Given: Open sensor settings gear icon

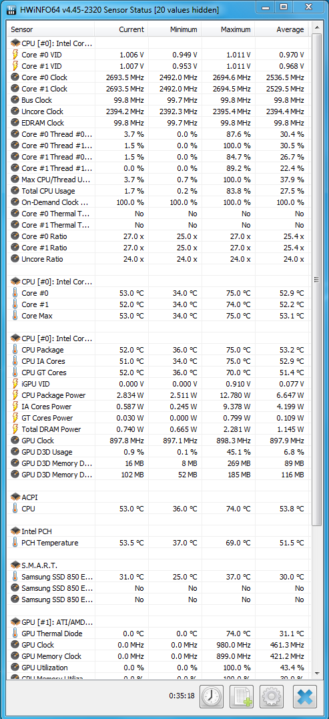Looking at the screenshot, I should [x=272, y=696].
